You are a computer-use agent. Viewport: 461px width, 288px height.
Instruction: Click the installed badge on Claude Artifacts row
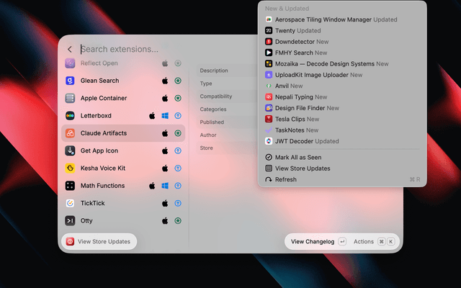click(178, 133)
